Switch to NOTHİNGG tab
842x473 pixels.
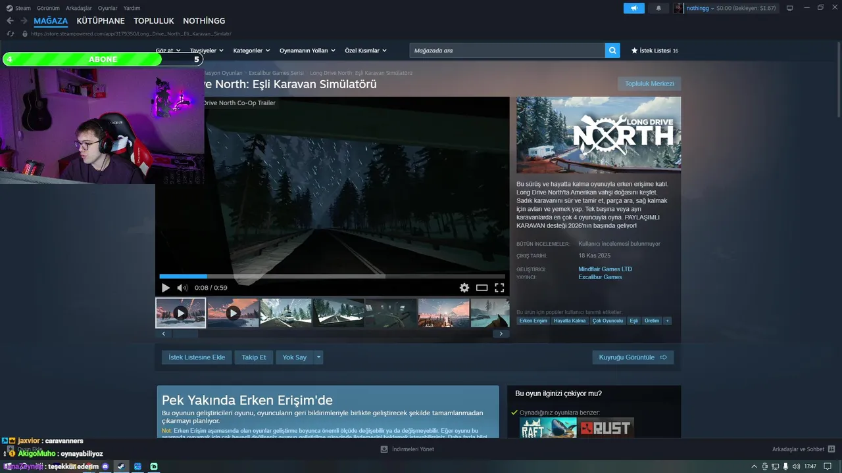pos(204,21)
